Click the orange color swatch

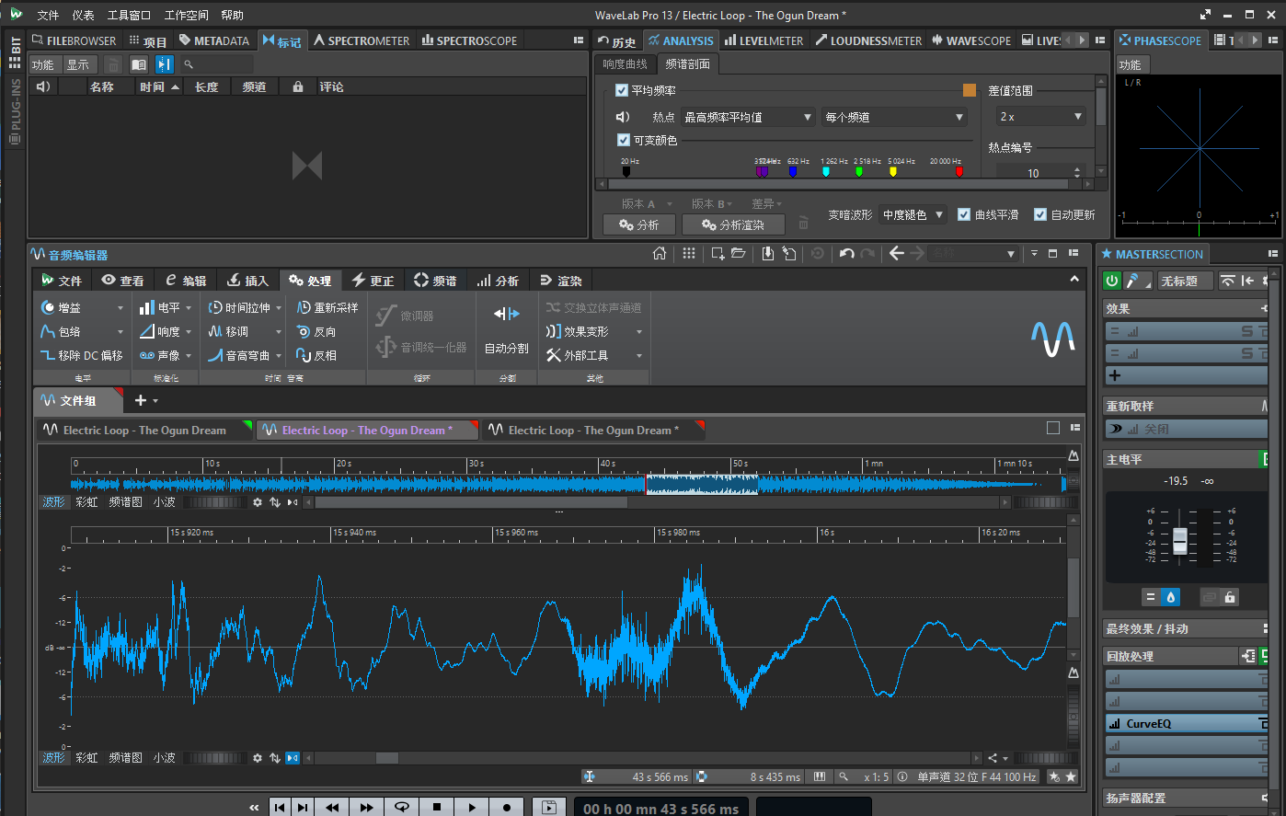[x=970, y=90]
